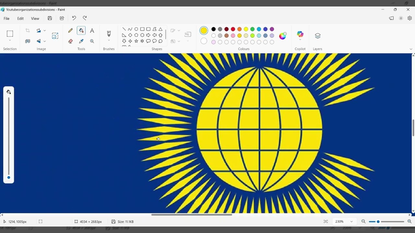Choose the Pentagon shape
The image size is (415, 233).
pos(136,35)
